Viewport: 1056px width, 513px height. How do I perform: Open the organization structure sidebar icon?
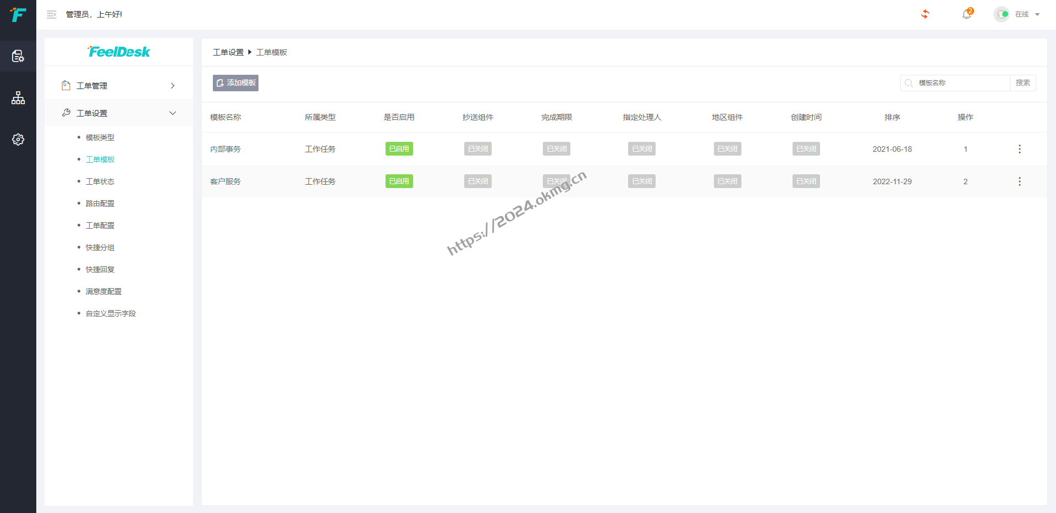point(18,98)
